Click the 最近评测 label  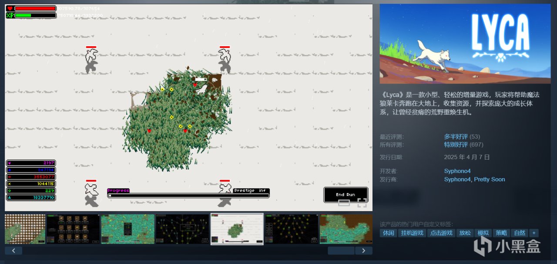(391, 136)
